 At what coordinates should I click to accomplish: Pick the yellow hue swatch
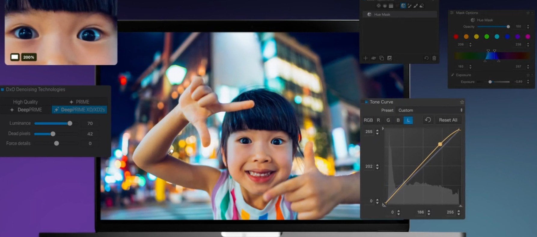coord(476,37)
